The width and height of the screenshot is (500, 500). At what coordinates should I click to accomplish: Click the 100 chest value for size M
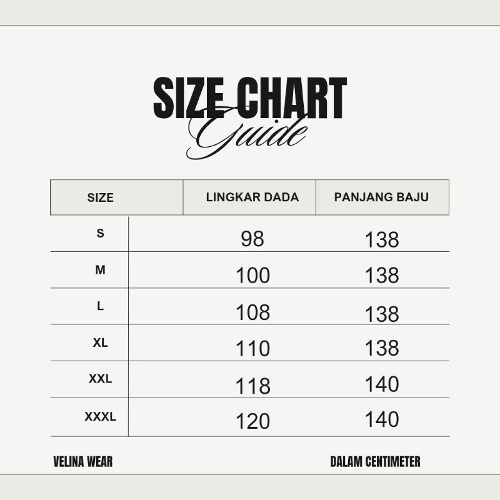pos(253,276)
